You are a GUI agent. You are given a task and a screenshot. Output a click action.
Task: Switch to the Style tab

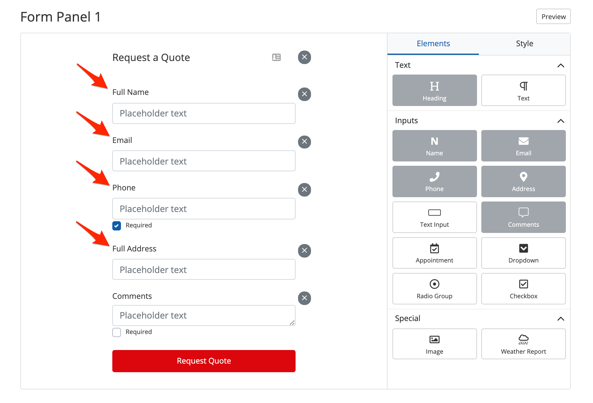coord(524,44)
